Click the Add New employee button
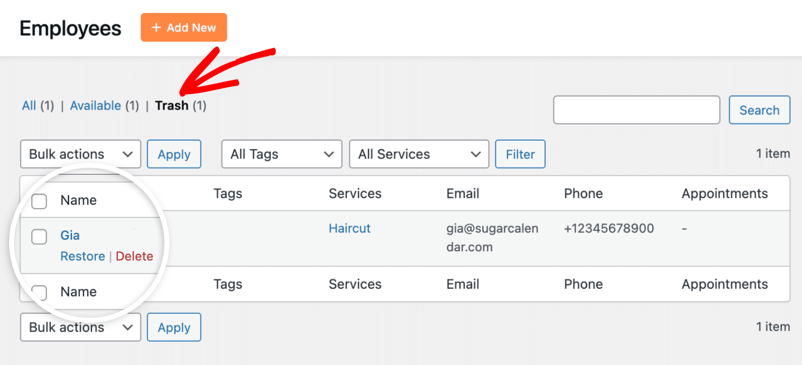Image resolution: width=802 pixels, height=365 pixels. (x=183, y=28)
